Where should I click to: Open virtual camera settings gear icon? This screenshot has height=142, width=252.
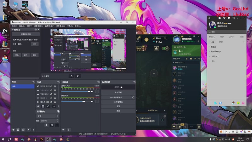point(133,98)
